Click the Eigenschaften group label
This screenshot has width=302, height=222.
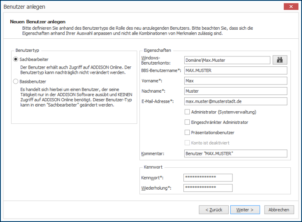[157, 50]
